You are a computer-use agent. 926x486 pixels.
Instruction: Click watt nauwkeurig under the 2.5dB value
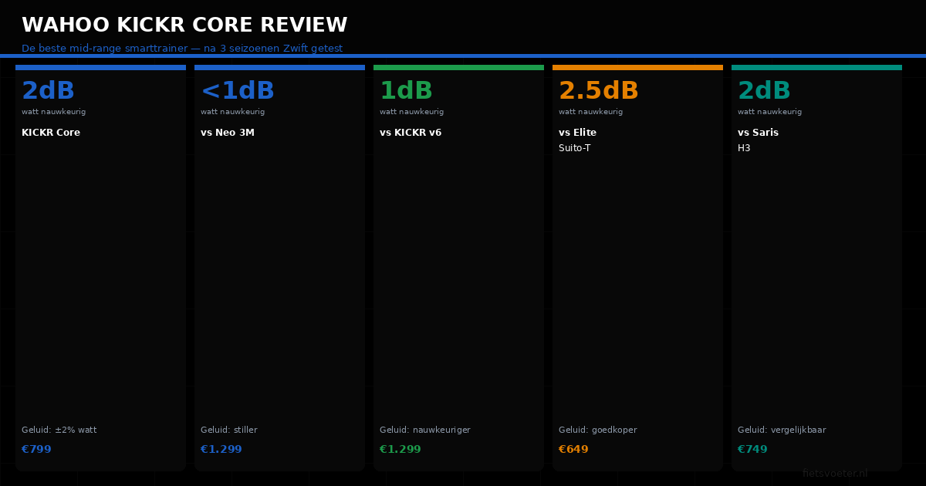click(x=590, y=112)
